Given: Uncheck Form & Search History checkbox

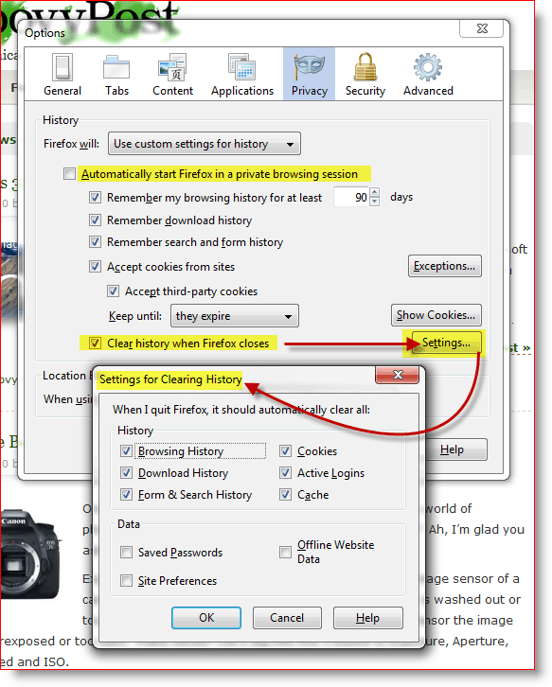Looking at the screenshot, I should [x=126, y=495].
